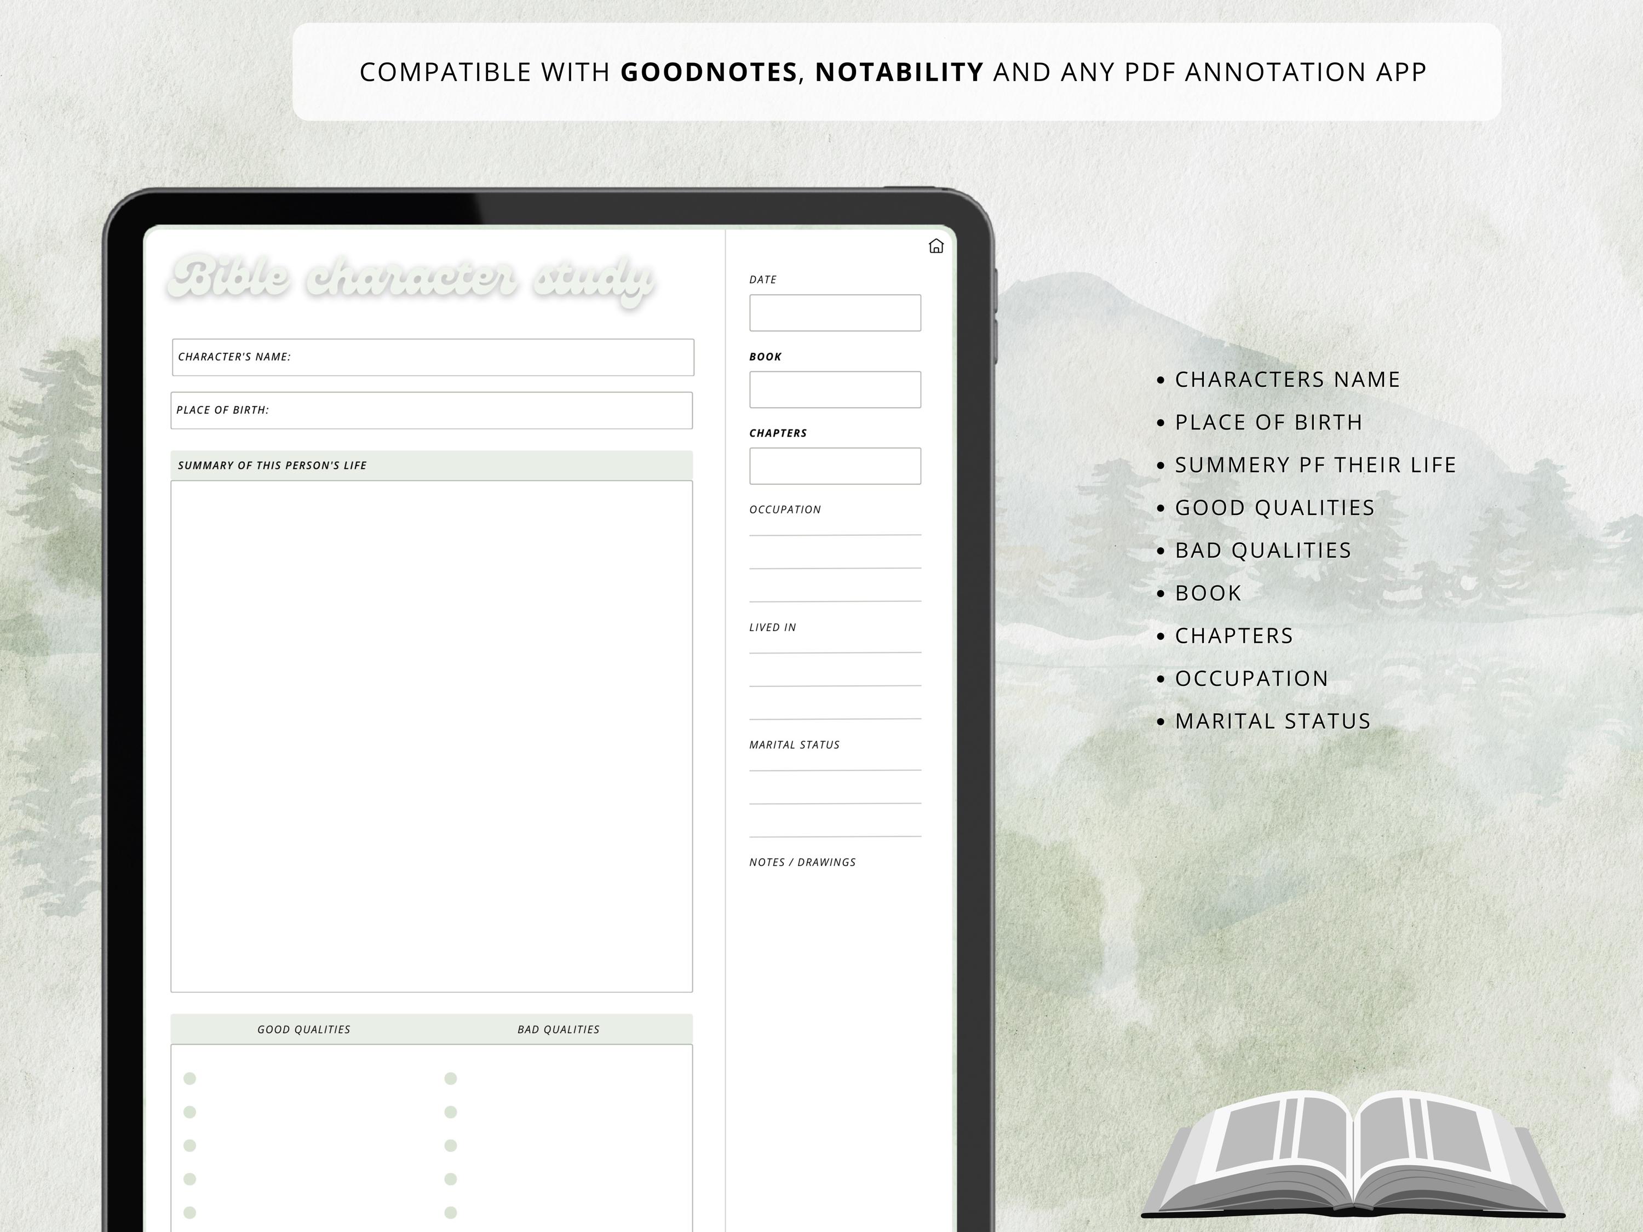Click the MARITAL STATUS list item on the right
The height and width of the screenshot is (1232, 1643).
point(1272,721)
